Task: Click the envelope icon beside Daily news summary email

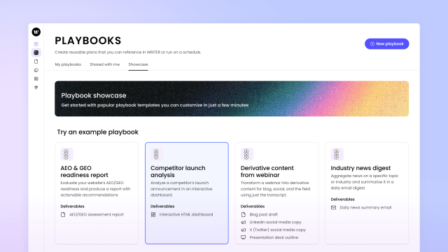Action: [x=333, y=207]
